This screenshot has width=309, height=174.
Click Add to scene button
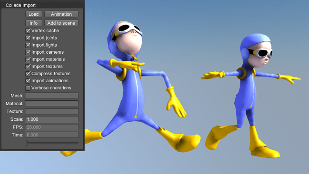61,23
